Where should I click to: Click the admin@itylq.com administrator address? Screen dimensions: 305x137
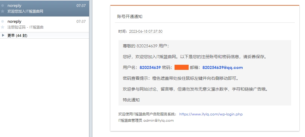click(158, 121)
